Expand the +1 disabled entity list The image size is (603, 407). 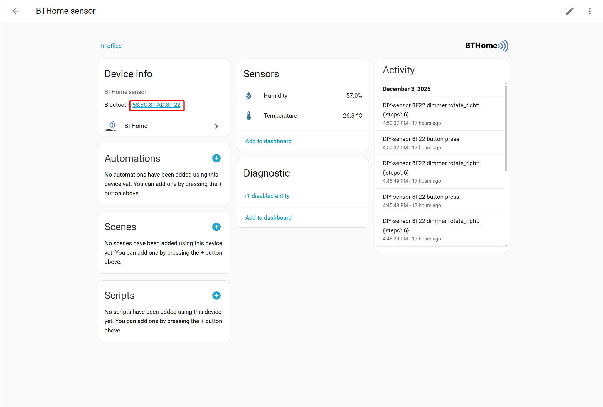pyautogui.click(x=266, y=196)
